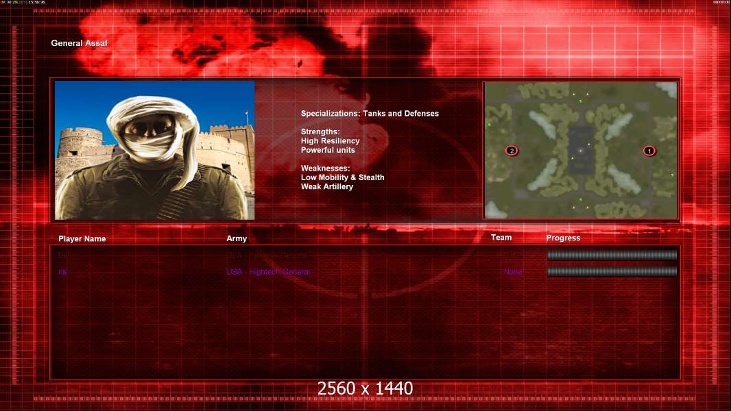Click the Army column header

coord(237,239)
